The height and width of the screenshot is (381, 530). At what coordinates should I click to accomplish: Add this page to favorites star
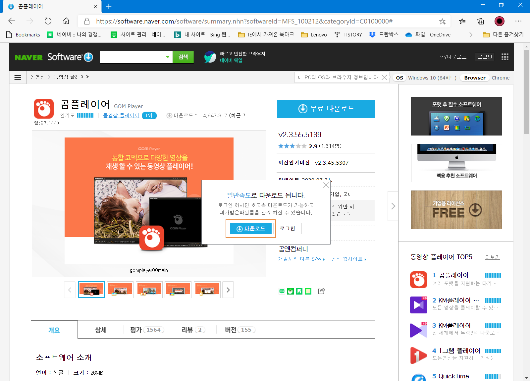coord(442,21)
